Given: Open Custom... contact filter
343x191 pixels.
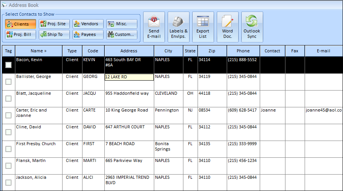Looking at the screenshot, I should (122, 34).
